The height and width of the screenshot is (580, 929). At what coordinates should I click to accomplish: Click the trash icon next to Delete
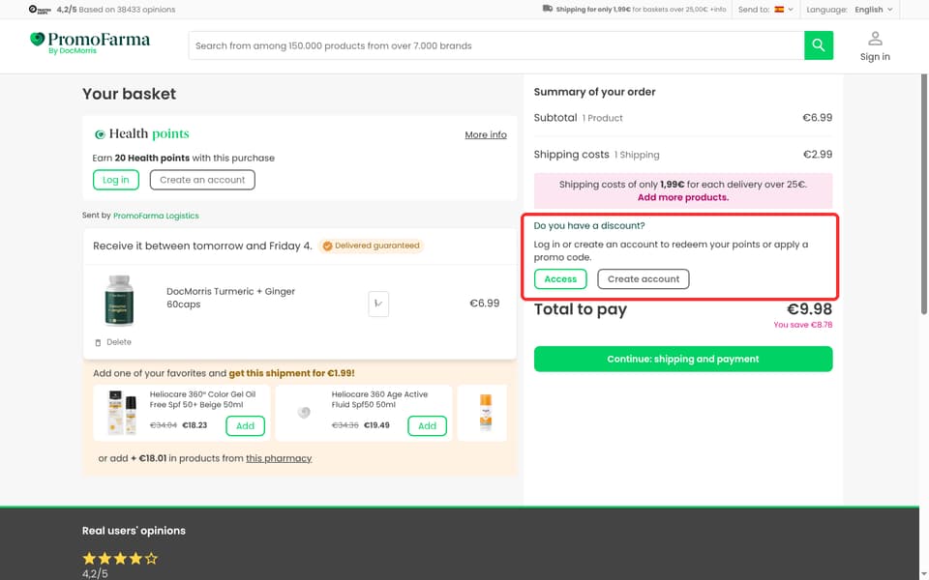point(98,342)
